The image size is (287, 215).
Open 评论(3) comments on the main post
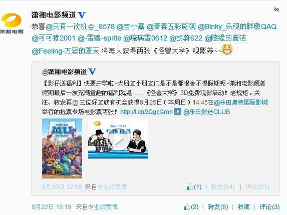point(269,207)
